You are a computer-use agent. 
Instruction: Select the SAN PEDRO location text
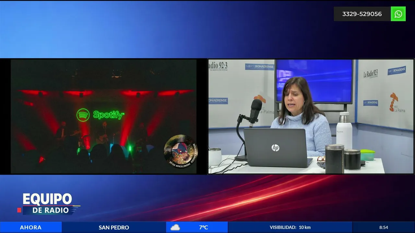coord(114,227)
